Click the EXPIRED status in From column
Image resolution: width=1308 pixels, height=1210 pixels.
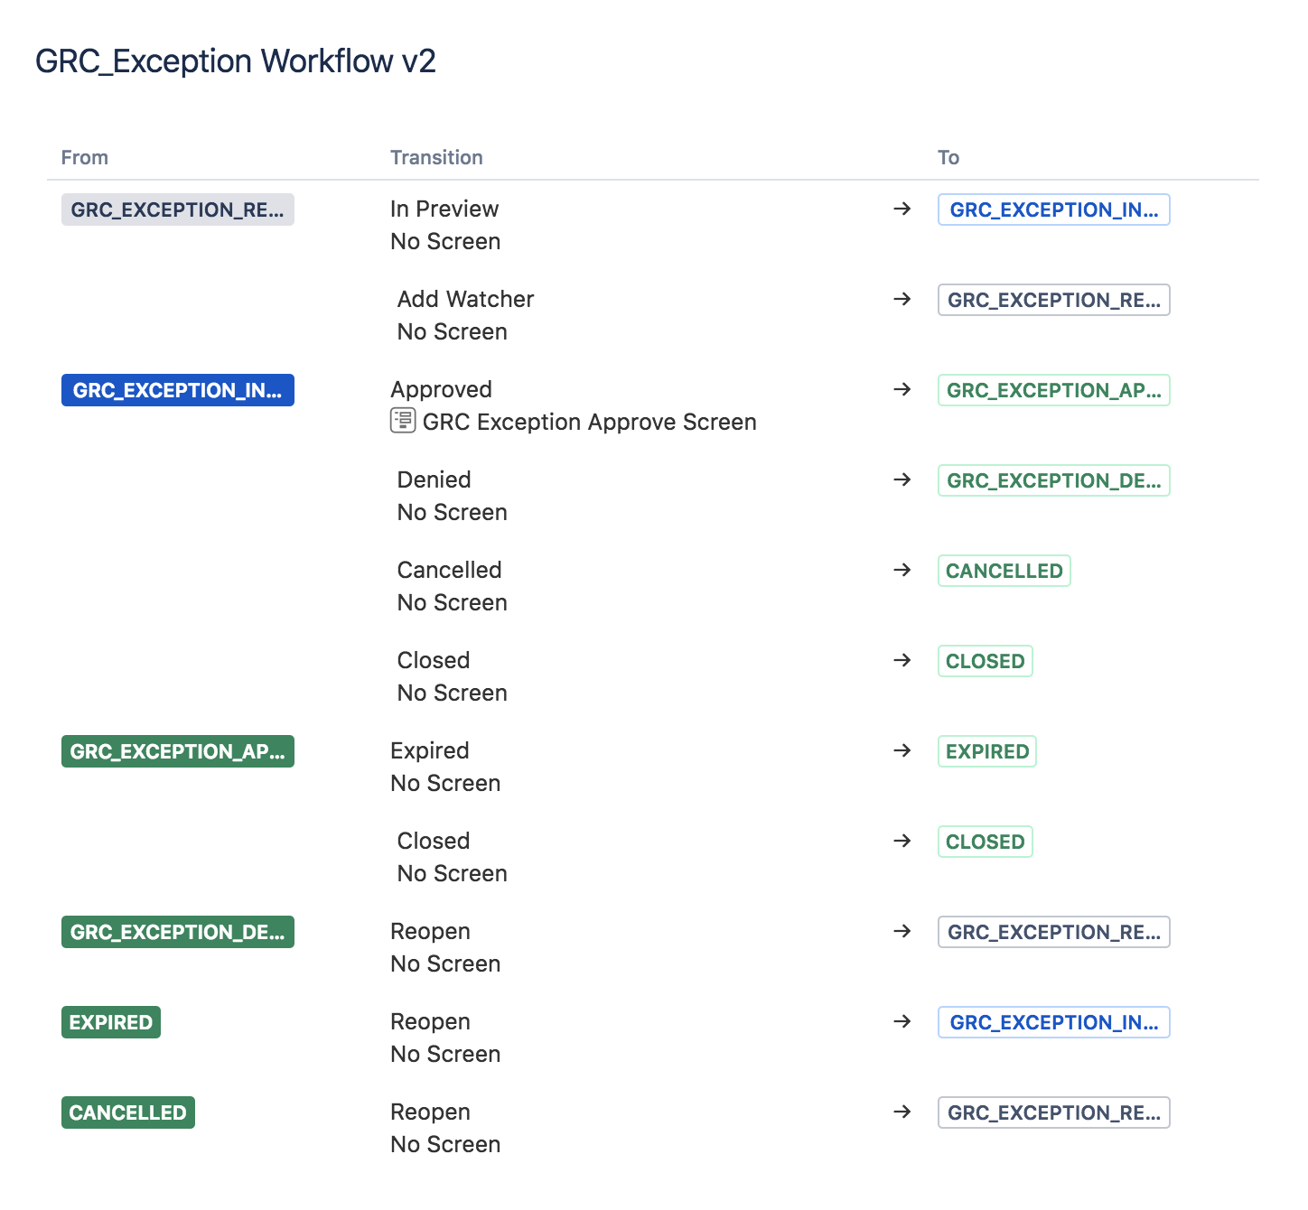111,1022
